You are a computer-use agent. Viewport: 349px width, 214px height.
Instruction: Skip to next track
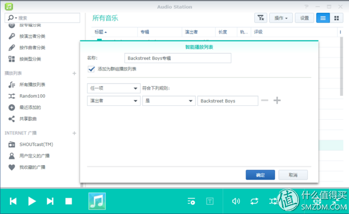(50, 201)
